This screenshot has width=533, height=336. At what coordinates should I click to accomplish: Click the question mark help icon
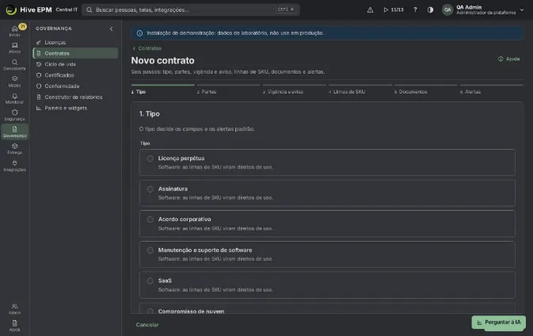pos(415,10)
